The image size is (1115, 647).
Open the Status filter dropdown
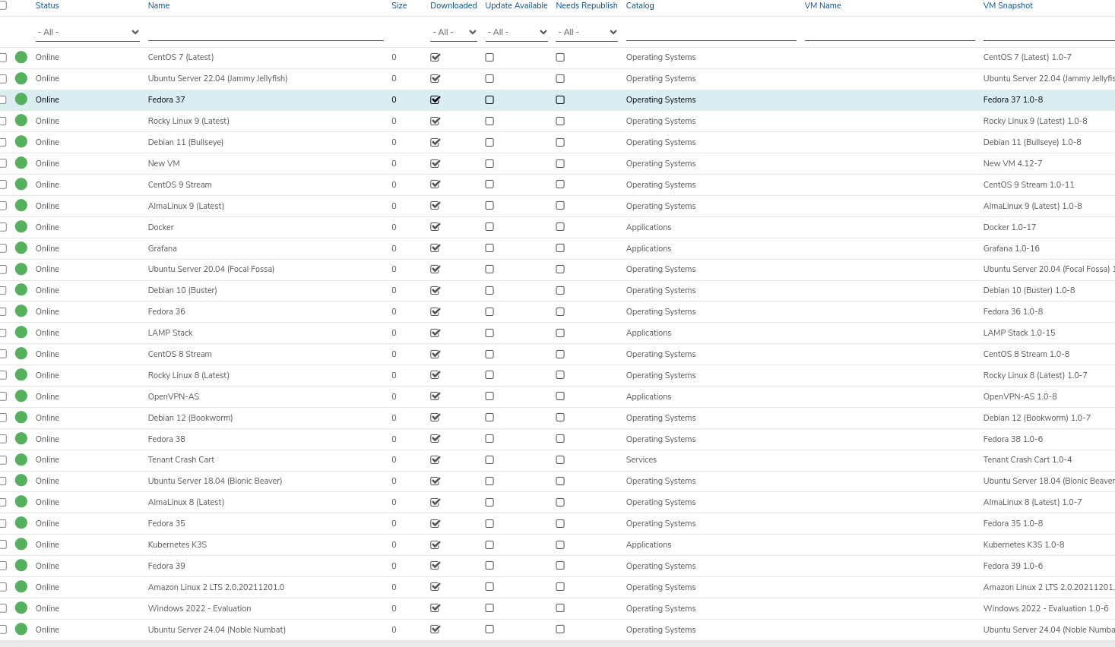tap(88, 32)
